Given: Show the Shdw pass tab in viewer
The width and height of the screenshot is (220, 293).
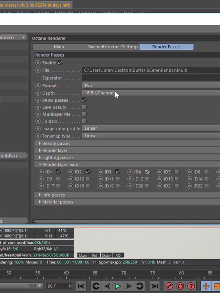Looking at the screenshot, I should point(106,255).
